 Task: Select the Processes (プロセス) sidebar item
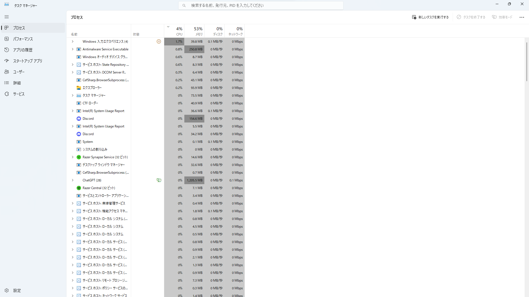tap(33, 28)
